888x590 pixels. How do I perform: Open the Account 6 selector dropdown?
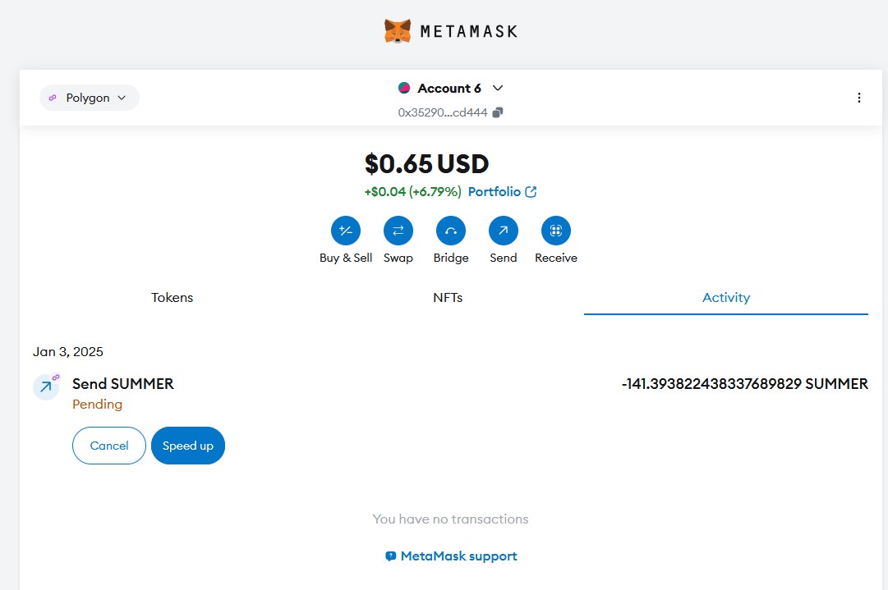click(x=450, y=88)
